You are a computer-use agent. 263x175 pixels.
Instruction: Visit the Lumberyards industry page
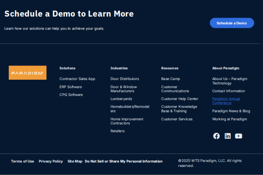(x=121, y=99)
